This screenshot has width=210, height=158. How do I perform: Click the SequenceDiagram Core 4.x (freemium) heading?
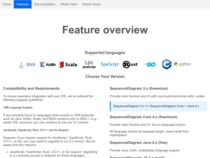[x=143, y=117]
